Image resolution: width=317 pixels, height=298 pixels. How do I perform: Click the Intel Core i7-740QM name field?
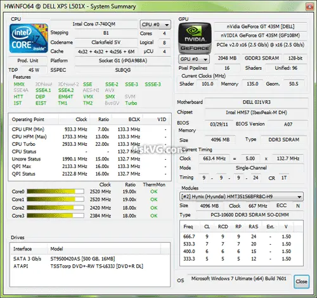point(94,24)
